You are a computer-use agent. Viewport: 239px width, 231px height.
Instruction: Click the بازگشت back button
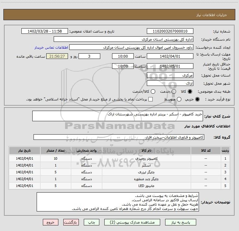click(x=71, y=222)
